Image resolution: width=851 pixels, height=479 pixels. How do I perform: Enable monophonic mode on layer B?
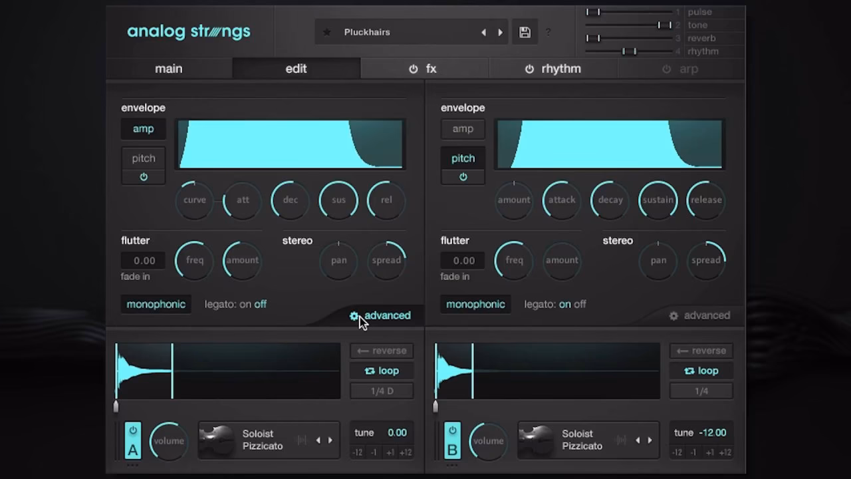coord(475,304)
